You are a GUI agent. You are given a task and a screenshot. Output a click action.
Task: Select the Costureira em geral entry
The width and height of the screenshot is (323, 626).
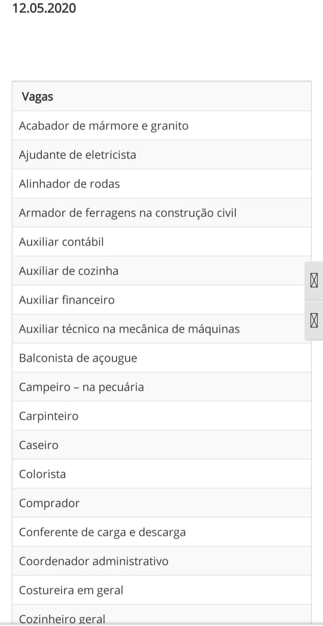point(161,590)
